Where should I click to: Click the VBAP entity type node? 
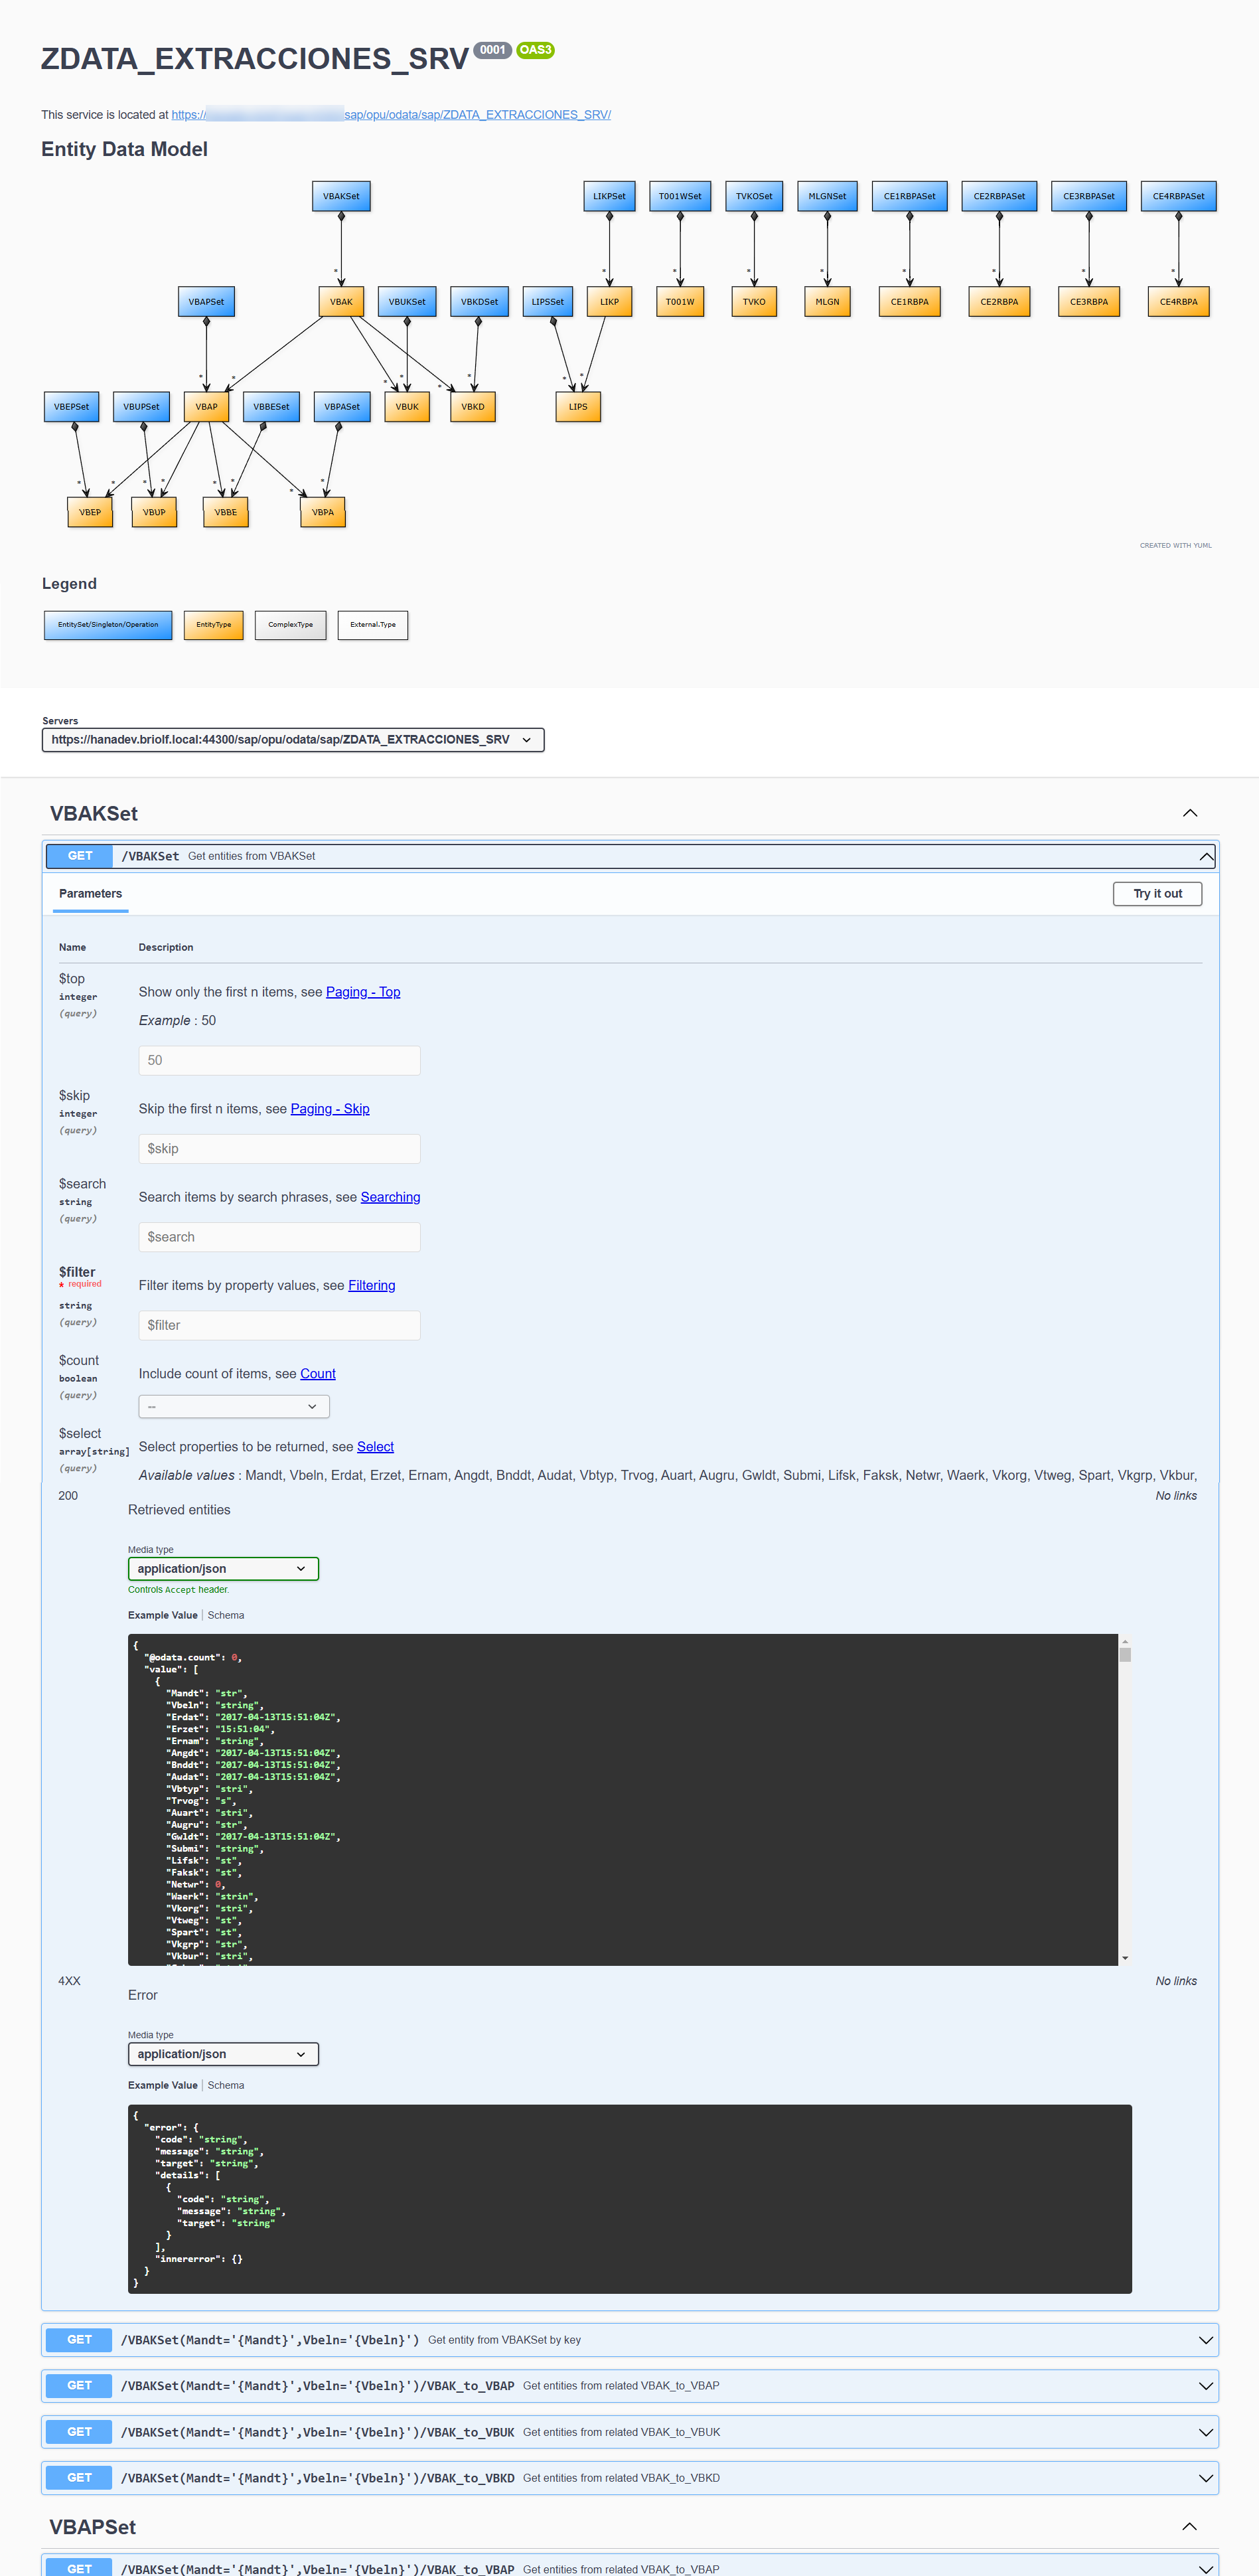click(x=206, y=407)
